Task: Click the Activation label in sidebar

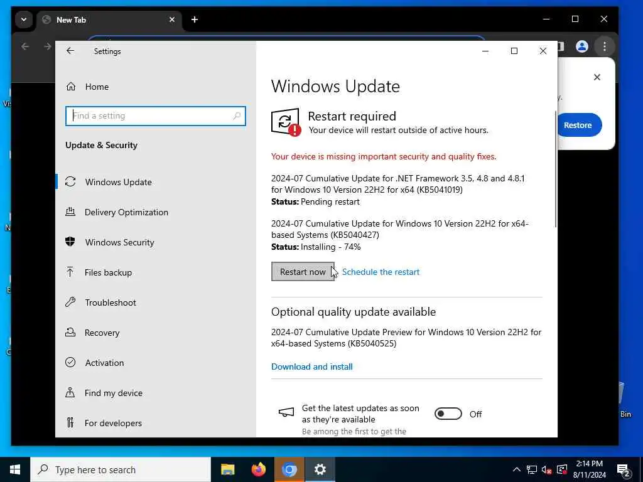Action: (x=104, y=363)
